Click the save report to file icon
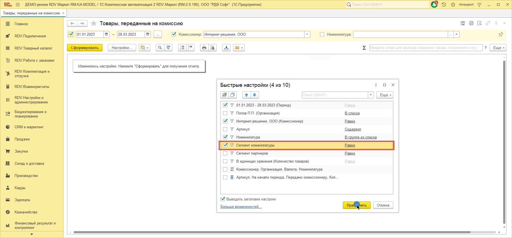Screen dimensions: 512x238 click(226, 48)
